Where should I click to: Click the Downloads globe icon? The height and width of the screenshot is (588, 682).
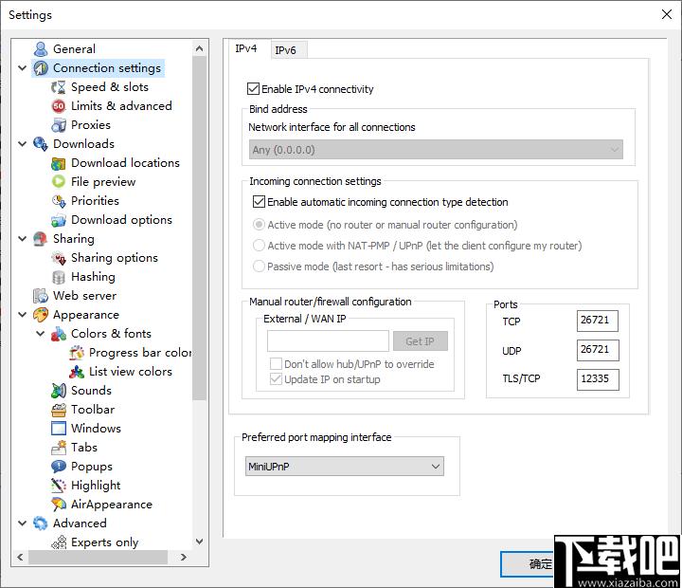41,144
